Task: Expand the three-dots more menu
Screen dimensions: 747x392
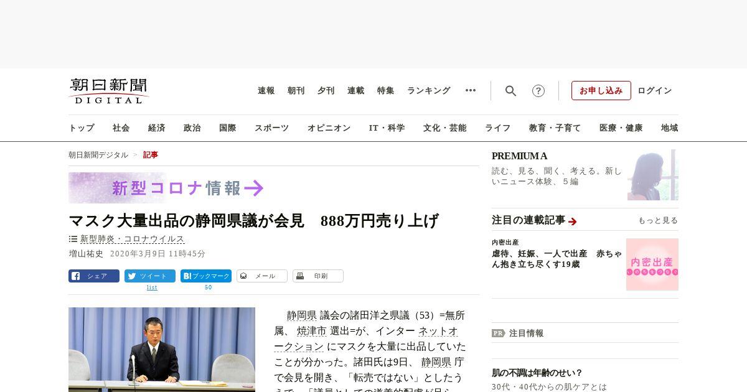Action: click(471, 90)
